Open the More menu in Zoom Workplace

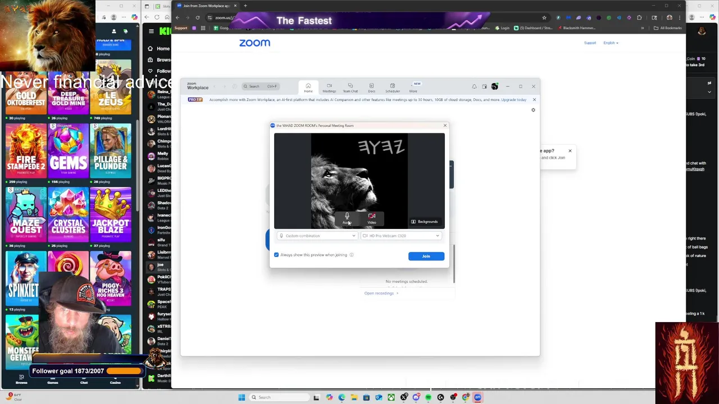point(413,88)
